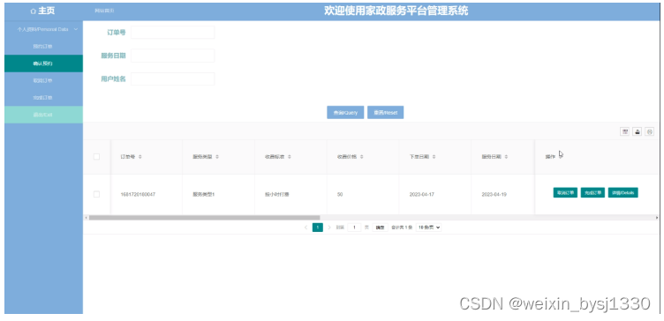Select page 1 in pagination
Screen dimensions: 664x321
pyautogui.click(x=318, y=228)
